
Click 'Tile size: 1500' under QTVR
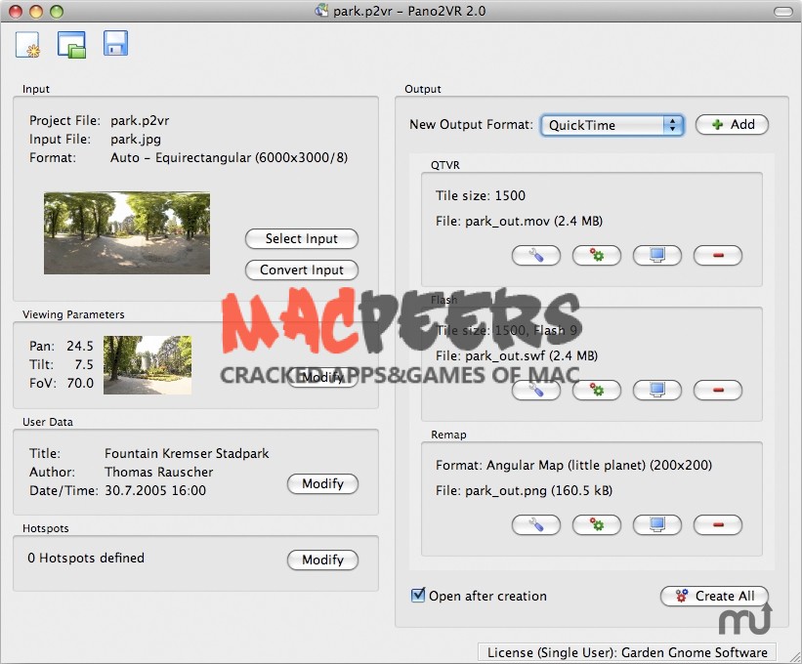481,195
